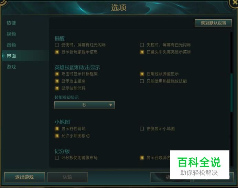Enable 失控时屏幕有白光闪烁 checkbox
This screenshot has height=188, width=238.
(x=142, y=45)
